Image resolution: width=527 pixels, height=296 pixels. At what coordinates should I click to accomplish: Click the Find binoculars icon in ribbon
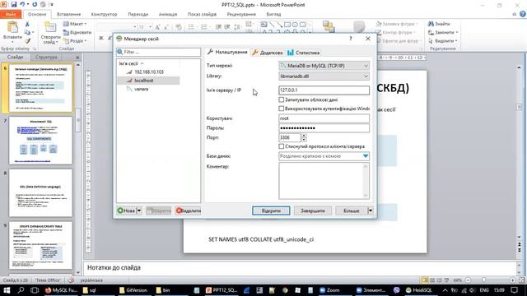tap(431, 24)
